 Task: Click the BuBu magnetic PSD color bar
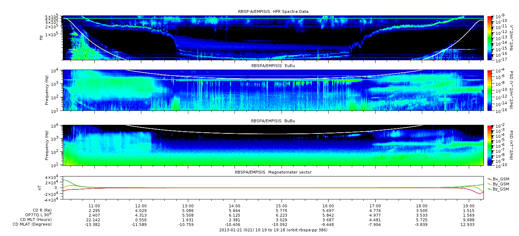coord(489,145)
